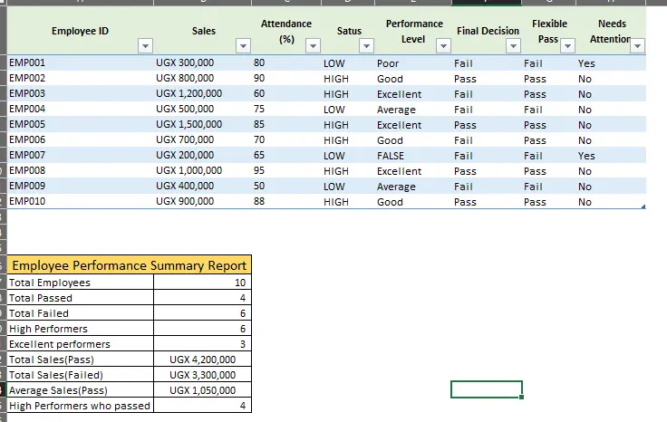Viewport: 667px width, 422px height.
Task: Select cell EMP004
Action: pyautogui.click(x=81, y=109)
